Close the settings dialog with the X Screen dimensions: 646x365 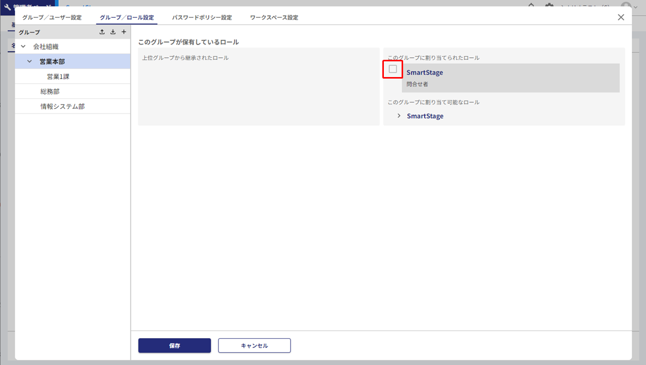[x=621, y=17]
